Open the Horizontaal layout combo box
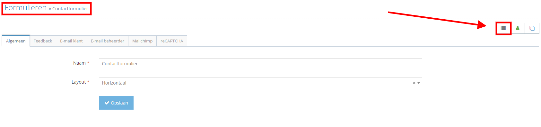Viewport: 541px width, 127px height. click(260, 83)
